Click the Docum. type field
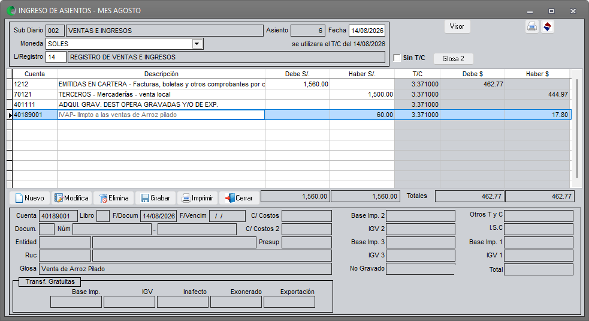Screen dimensions: 589x321 tap(47, 229)
